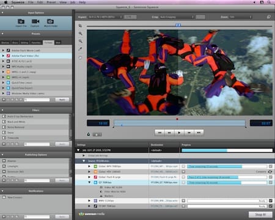Toggle the checkbox on the QT 768Kbps row
The image size is (275, 220).
pyautogui.click(x=271, y=183)
